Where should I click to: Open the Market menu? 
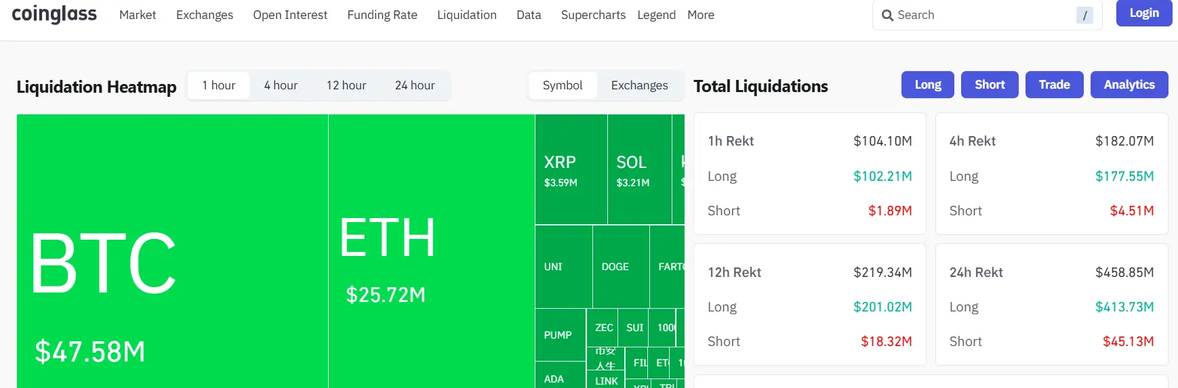click(x=138, y=15)
